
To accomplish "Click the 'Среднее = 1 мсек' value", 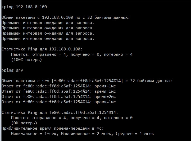I will coord(135,134).
